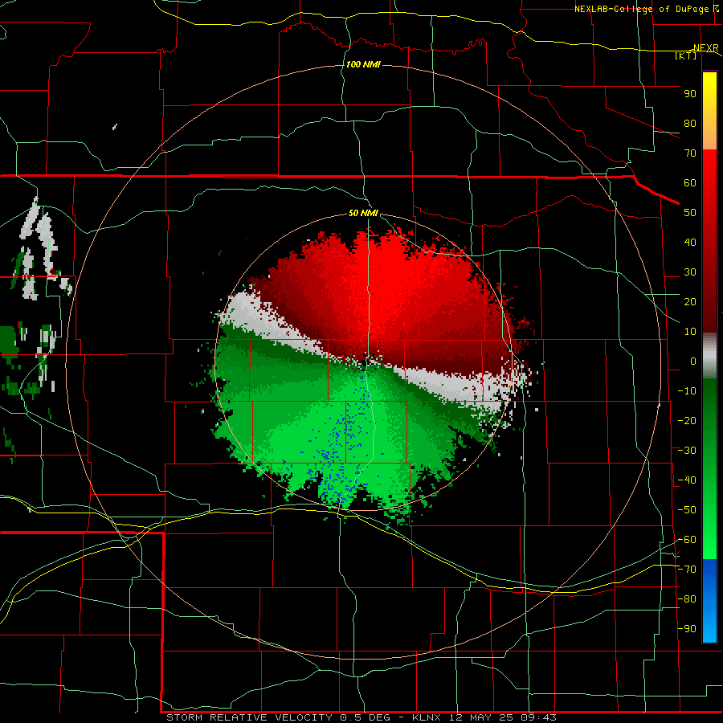
Task: Click the -30 value on velocity scale
Action: [x=687, y=451]
